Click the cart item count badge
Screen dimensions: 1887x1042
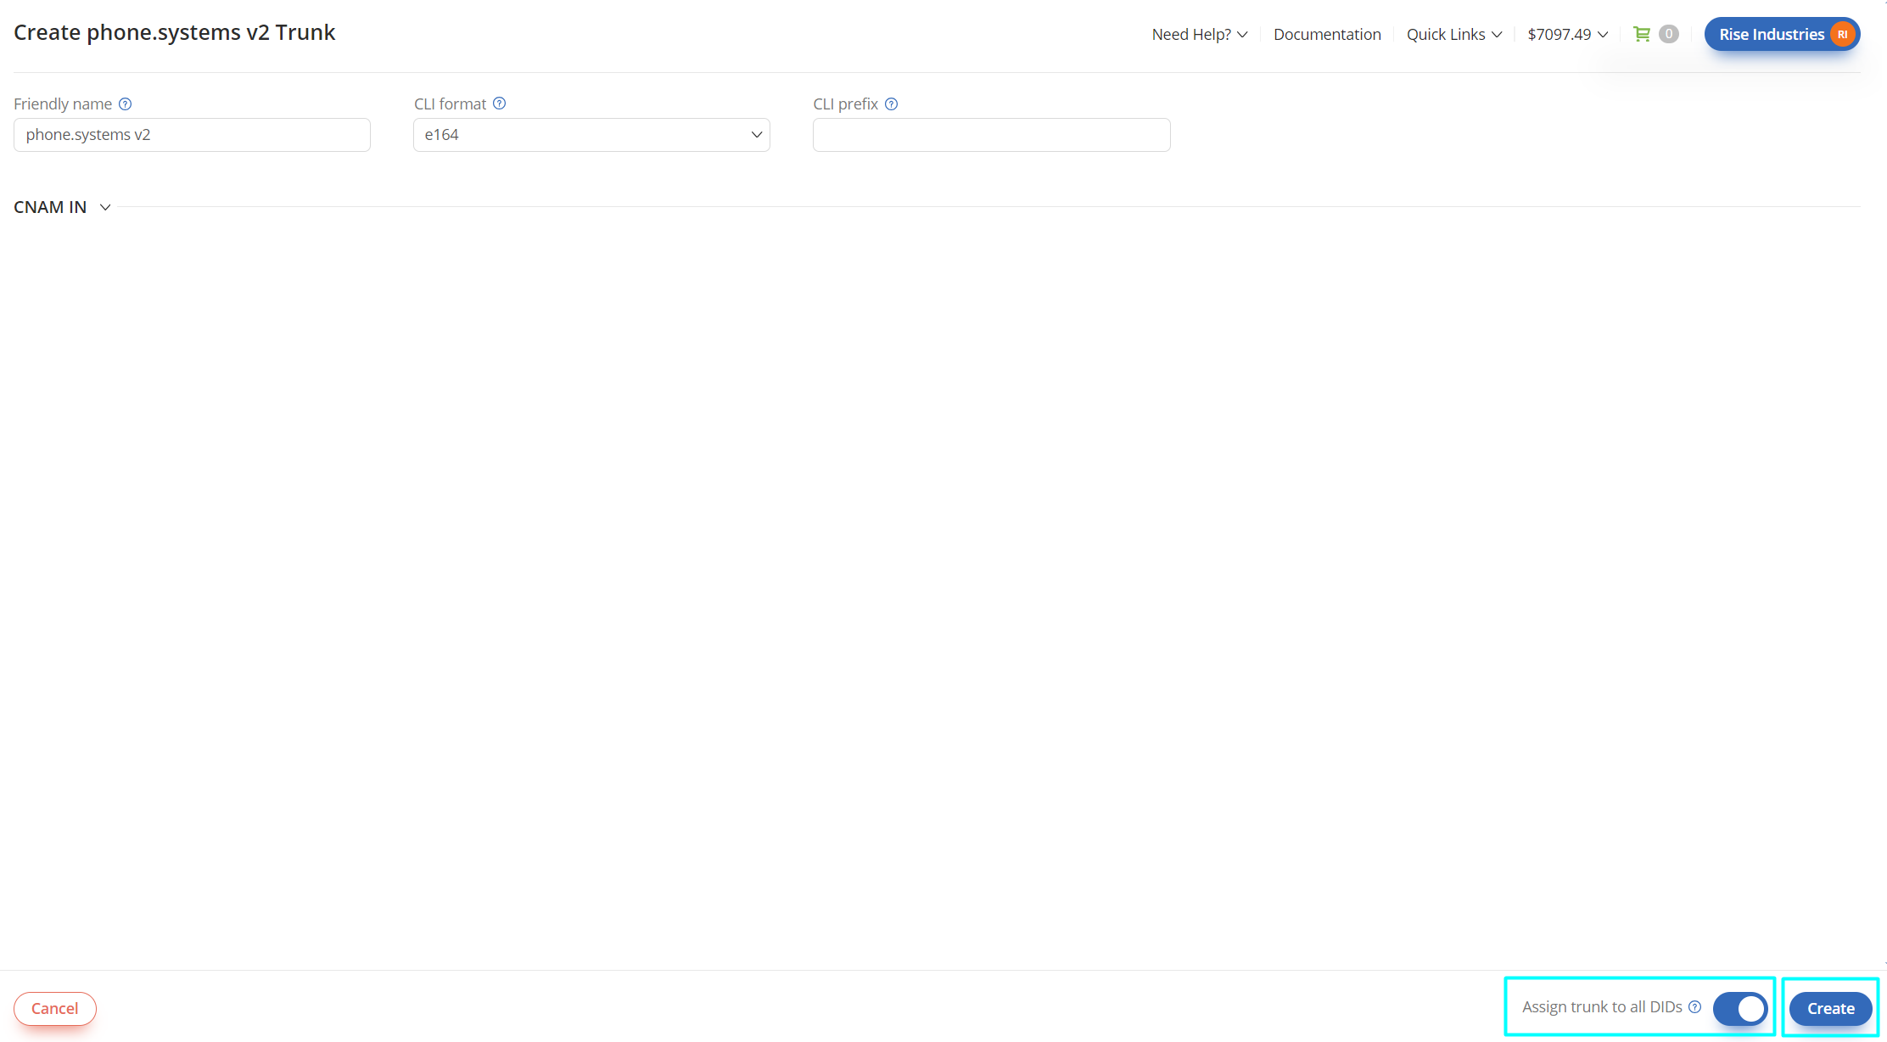(x=1668, y=34)
